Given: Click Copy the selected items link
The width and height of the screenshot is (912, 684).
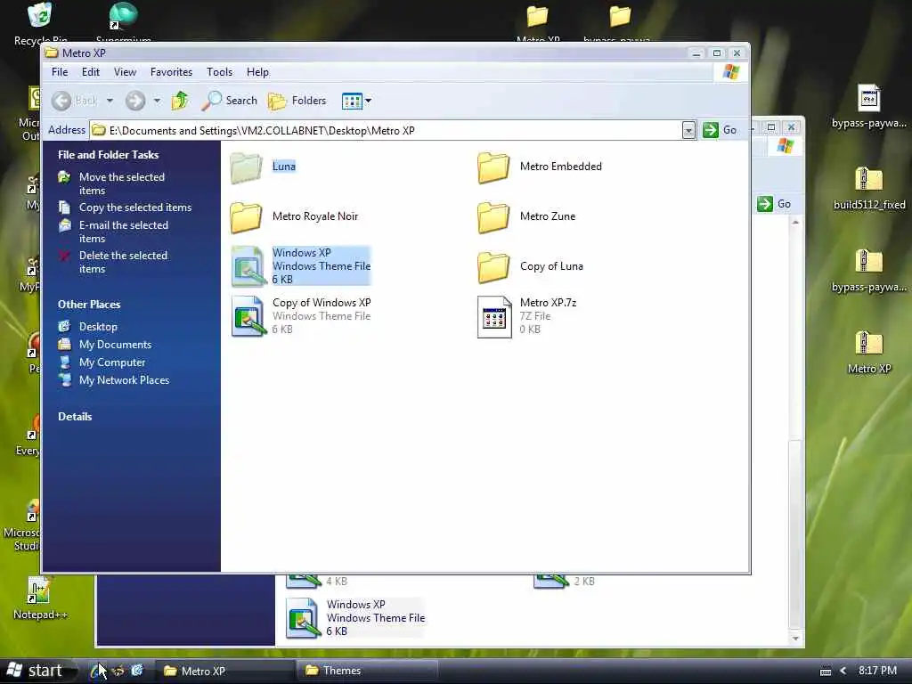Looking at the screenshot, I should (135, 208).
